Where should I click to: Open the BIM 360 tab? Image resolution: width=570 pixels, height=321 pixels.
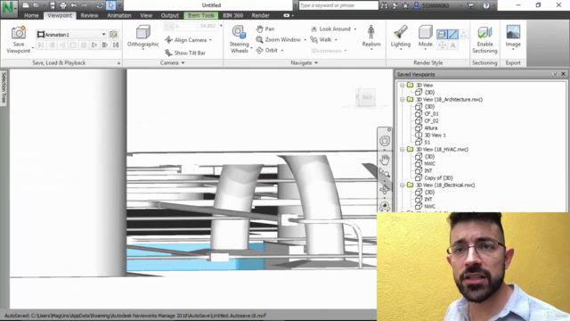[232, 15]
